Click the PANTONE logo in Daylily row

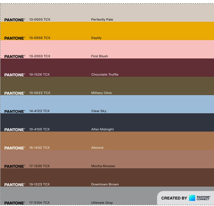[15, 38]
